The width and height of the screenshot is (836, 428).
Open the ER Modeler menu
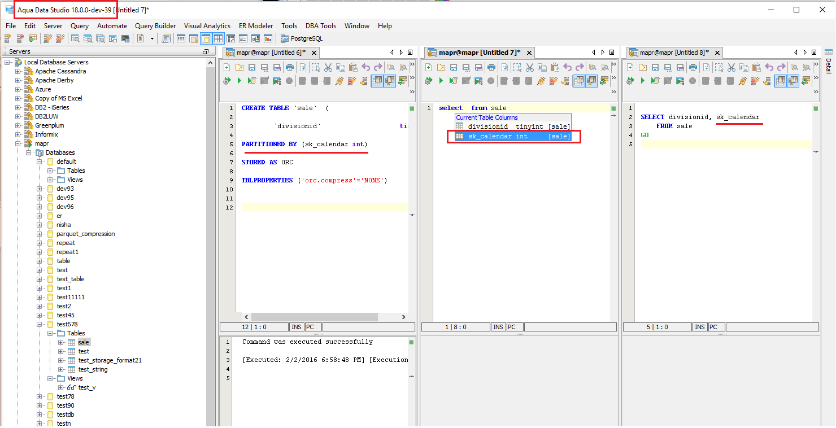tap(256, 26)
